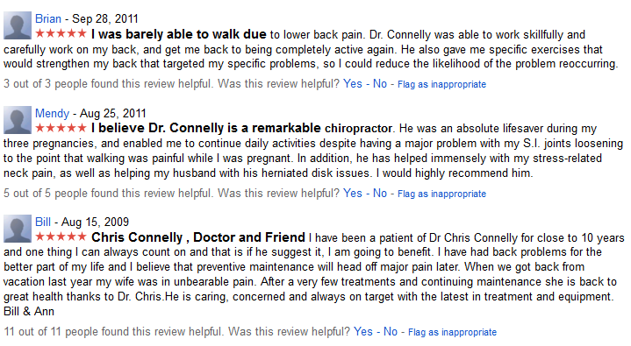Image resolution: width=631 pixels, height=346 pixels.
Task: Click the bold title 'Chris Connelly , Doctor and Friend'
Action: (x=198, y=237)
